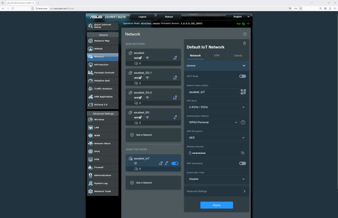
Task: Click the Reboot button
Action: point(169,17)
